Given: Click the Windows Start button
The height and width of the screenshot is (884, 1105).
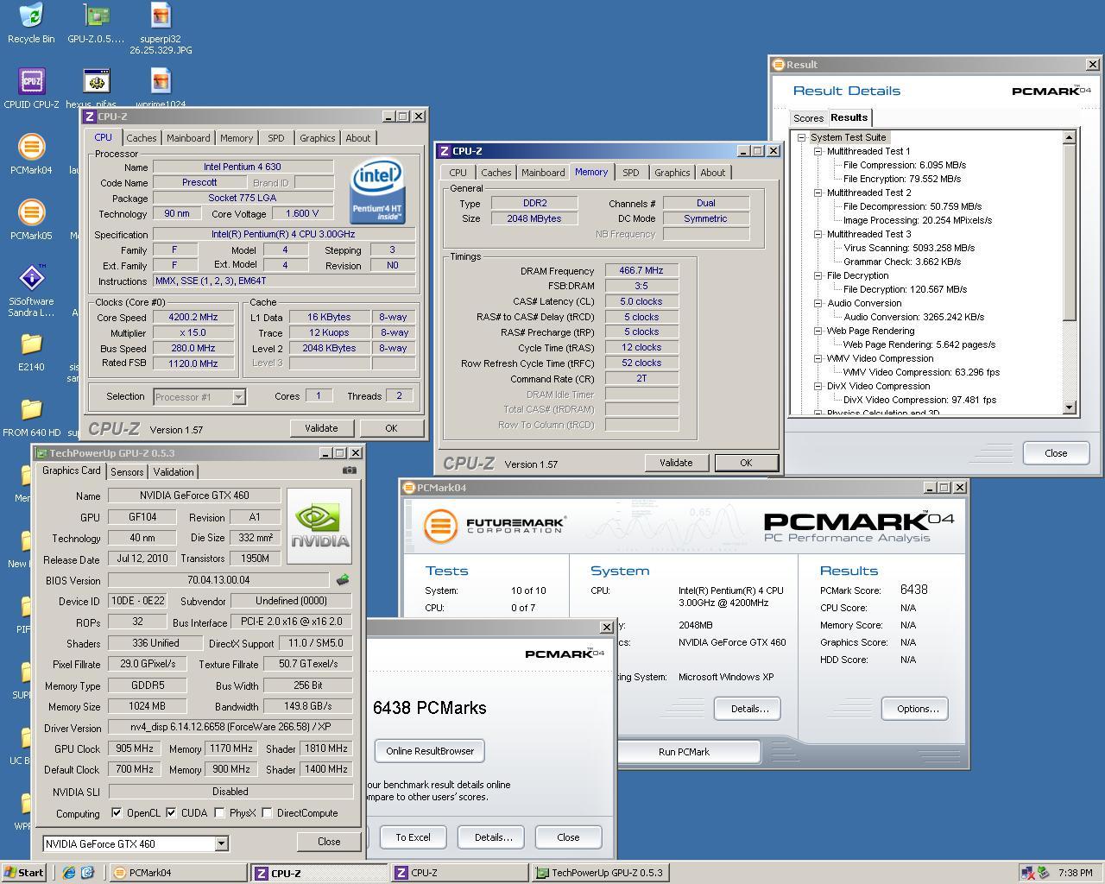Looking at the screenshot, I should 25,873.
